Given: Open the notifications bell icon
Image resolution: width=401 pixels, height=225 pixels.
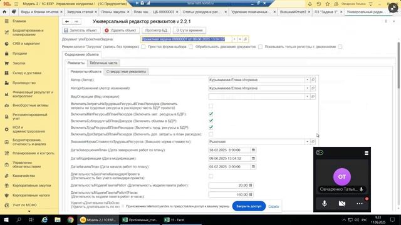Looking at the screenshot, I should (x=310, y=4).
